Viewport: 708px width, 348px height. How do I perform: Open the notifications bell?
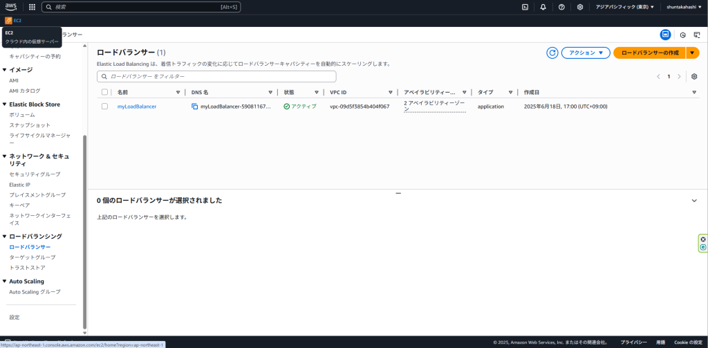click(543, 7)
